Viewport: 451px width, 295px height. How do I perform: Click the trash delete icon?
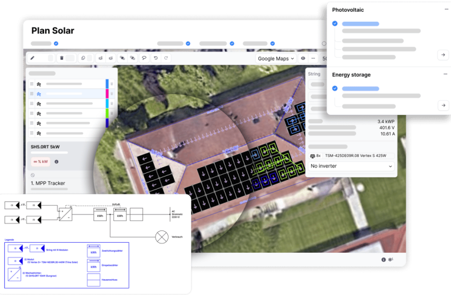[x=62, y=58]
